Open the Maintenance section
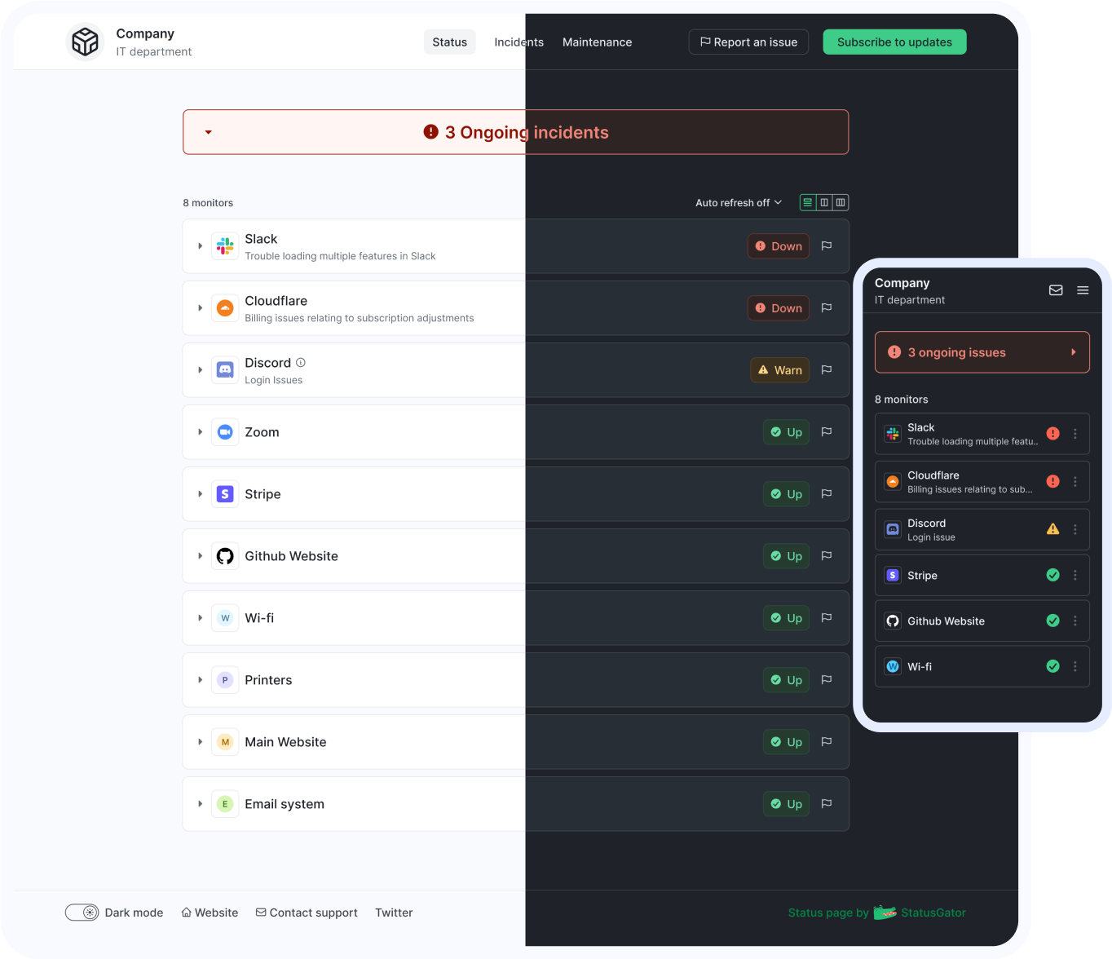1112x959 pixels. pos(597,42)
